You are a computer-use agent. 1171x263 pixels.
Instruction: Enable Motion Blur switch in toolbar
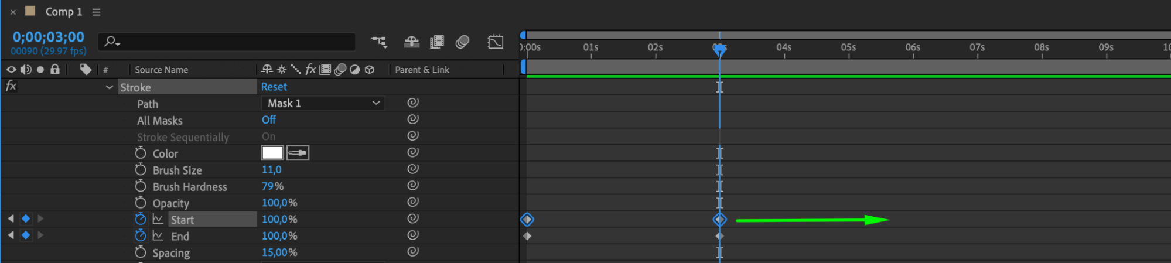(463, 42)
